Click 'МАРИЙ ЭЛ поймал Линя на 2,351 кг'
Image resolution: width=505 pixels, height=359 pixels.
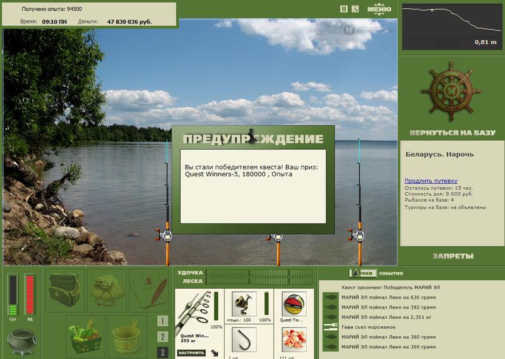386,317
